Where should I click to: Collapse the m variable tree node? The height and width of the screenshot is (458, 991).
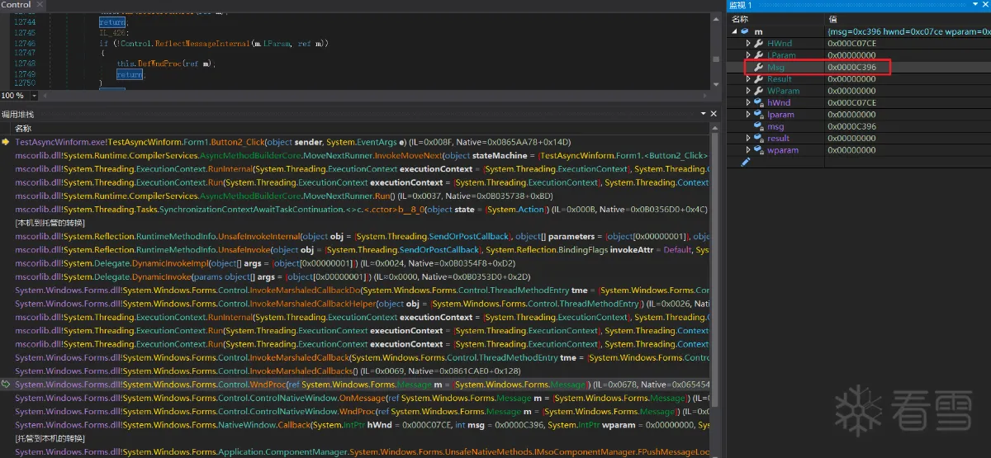(734, 31)
